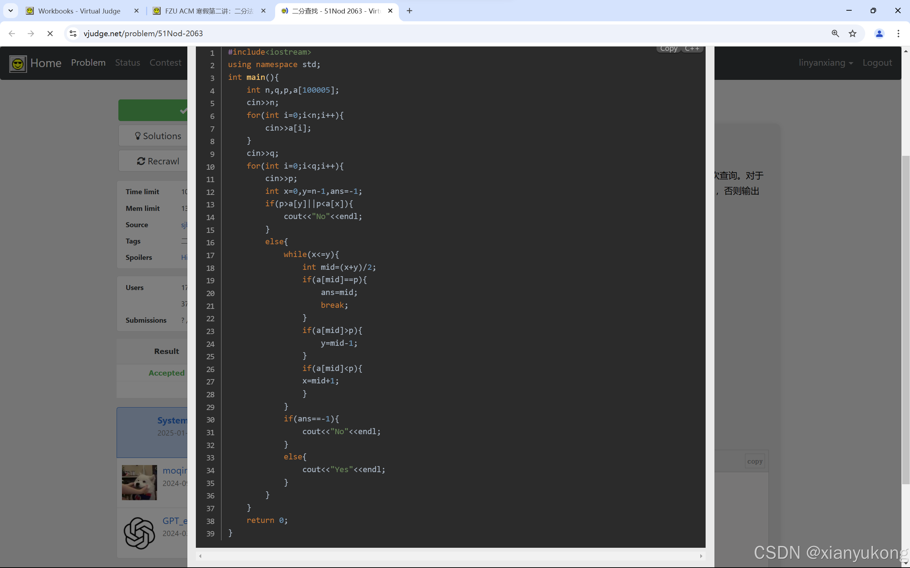Viewport: 910px width, 568px height.
Task: Click the Virtual Judge logo icon
Action: pyautogui.click(x=18, y=63)
